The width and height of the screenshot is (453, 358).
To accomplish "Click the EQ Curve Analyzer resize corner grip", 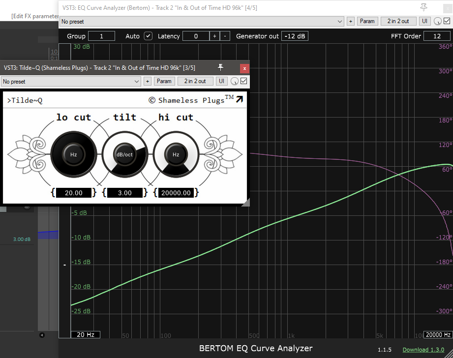I will click(449, 354).
